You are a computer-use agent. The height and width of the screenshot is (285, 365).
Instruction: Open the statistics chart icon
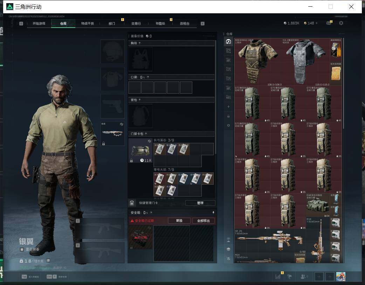278,277
